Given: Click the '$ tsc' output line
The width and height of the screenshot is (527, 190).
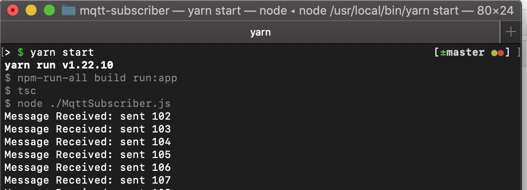Looking at the screenshot, I should (20, 90).
